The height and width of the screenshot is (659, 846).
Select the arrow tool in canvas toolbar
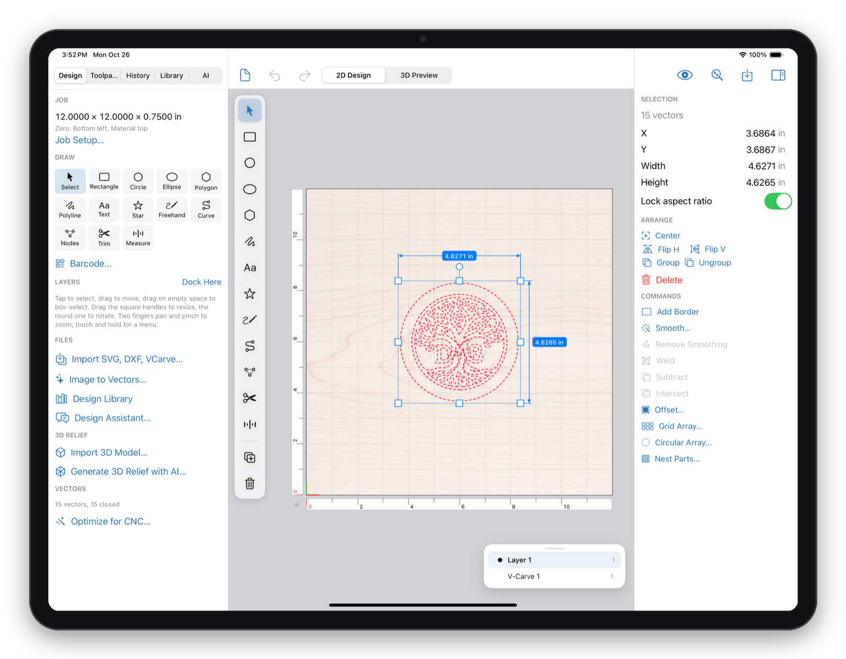pyautogui.click(x=250, y=111)
